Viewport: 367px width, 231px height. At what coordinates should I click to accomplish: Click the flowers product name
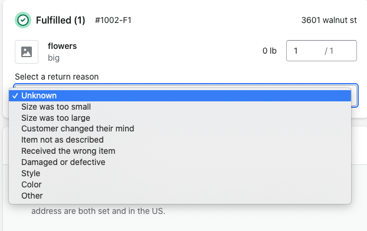click(63, 46)
